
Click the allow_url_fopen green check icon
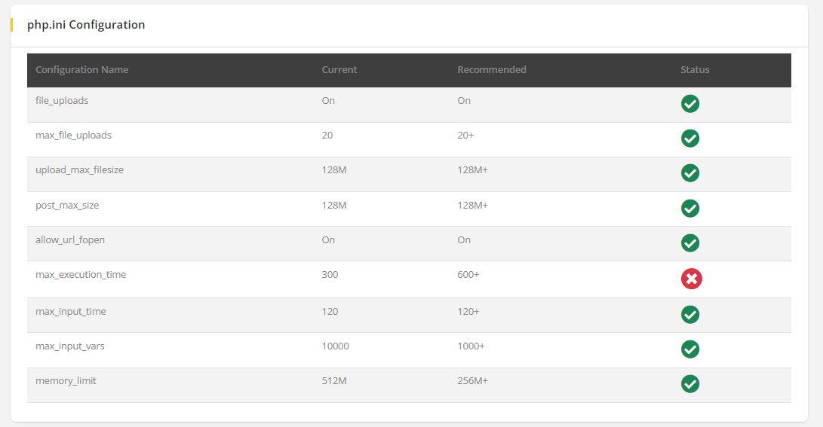pos(689,243)
